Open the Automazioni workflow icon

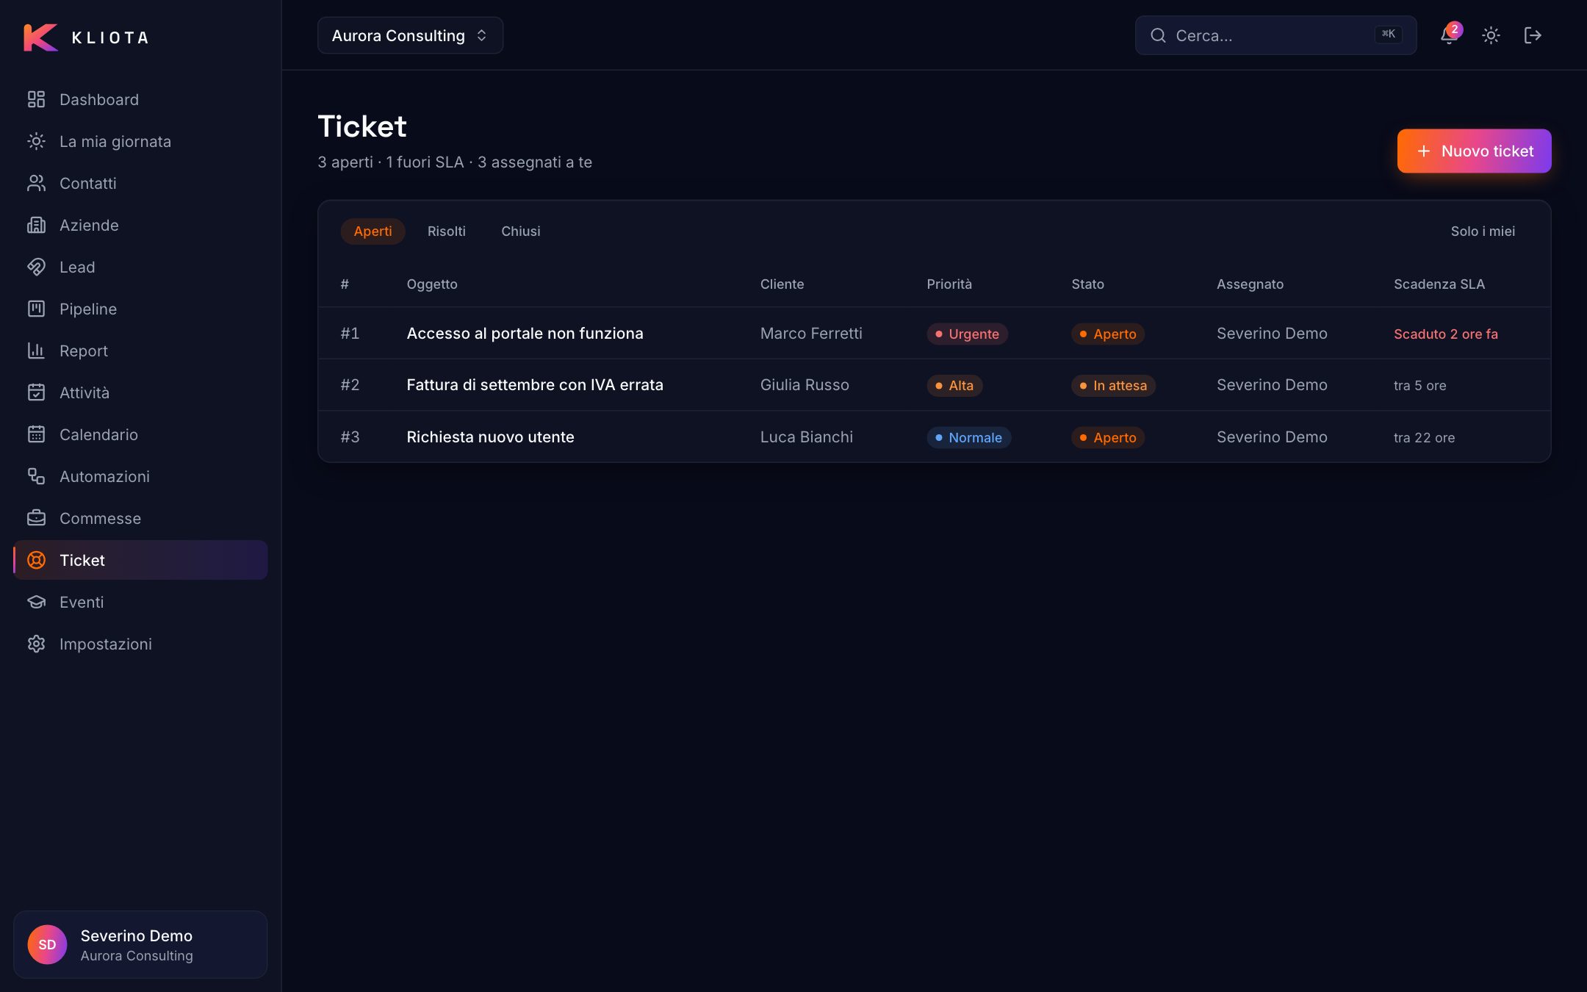tap(36, 476)
